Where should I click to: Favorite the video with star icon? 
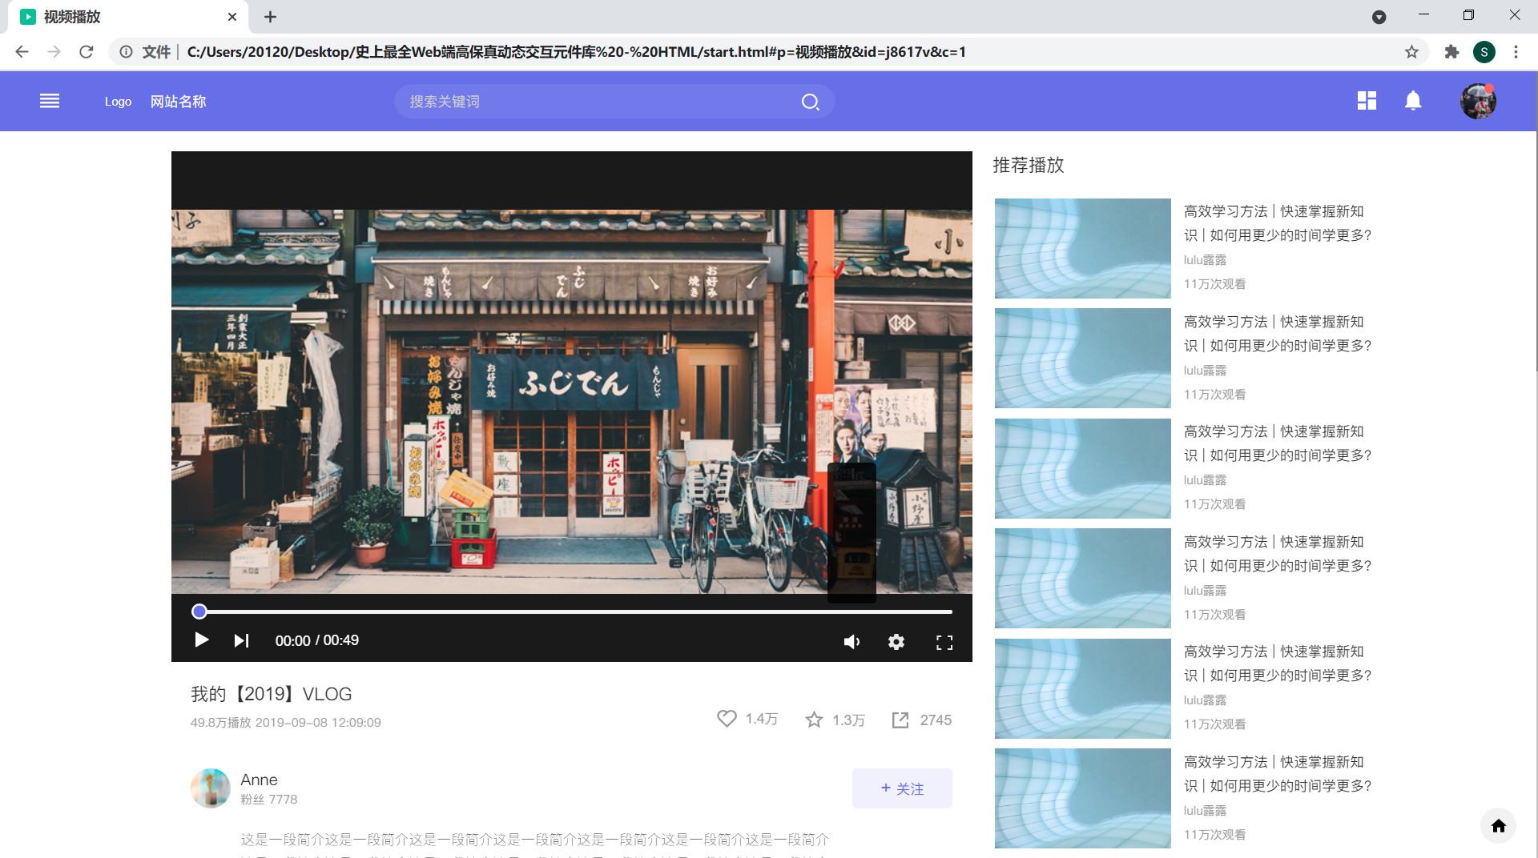pyautogui.click(x=814, y=720)
